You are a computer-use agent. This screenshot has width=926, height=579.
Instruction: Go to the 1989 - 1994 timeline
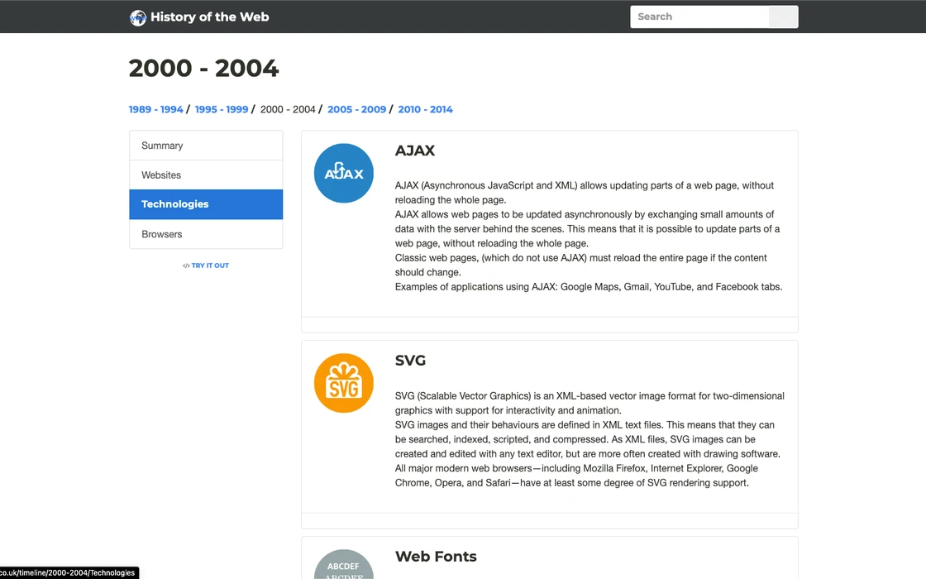point(156,109)
